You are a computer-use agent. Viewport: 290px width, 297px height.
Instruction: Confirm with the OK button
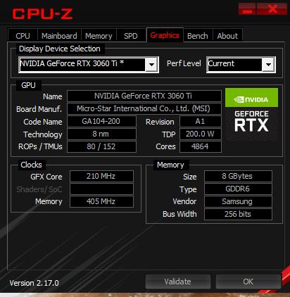click(248, 282)
